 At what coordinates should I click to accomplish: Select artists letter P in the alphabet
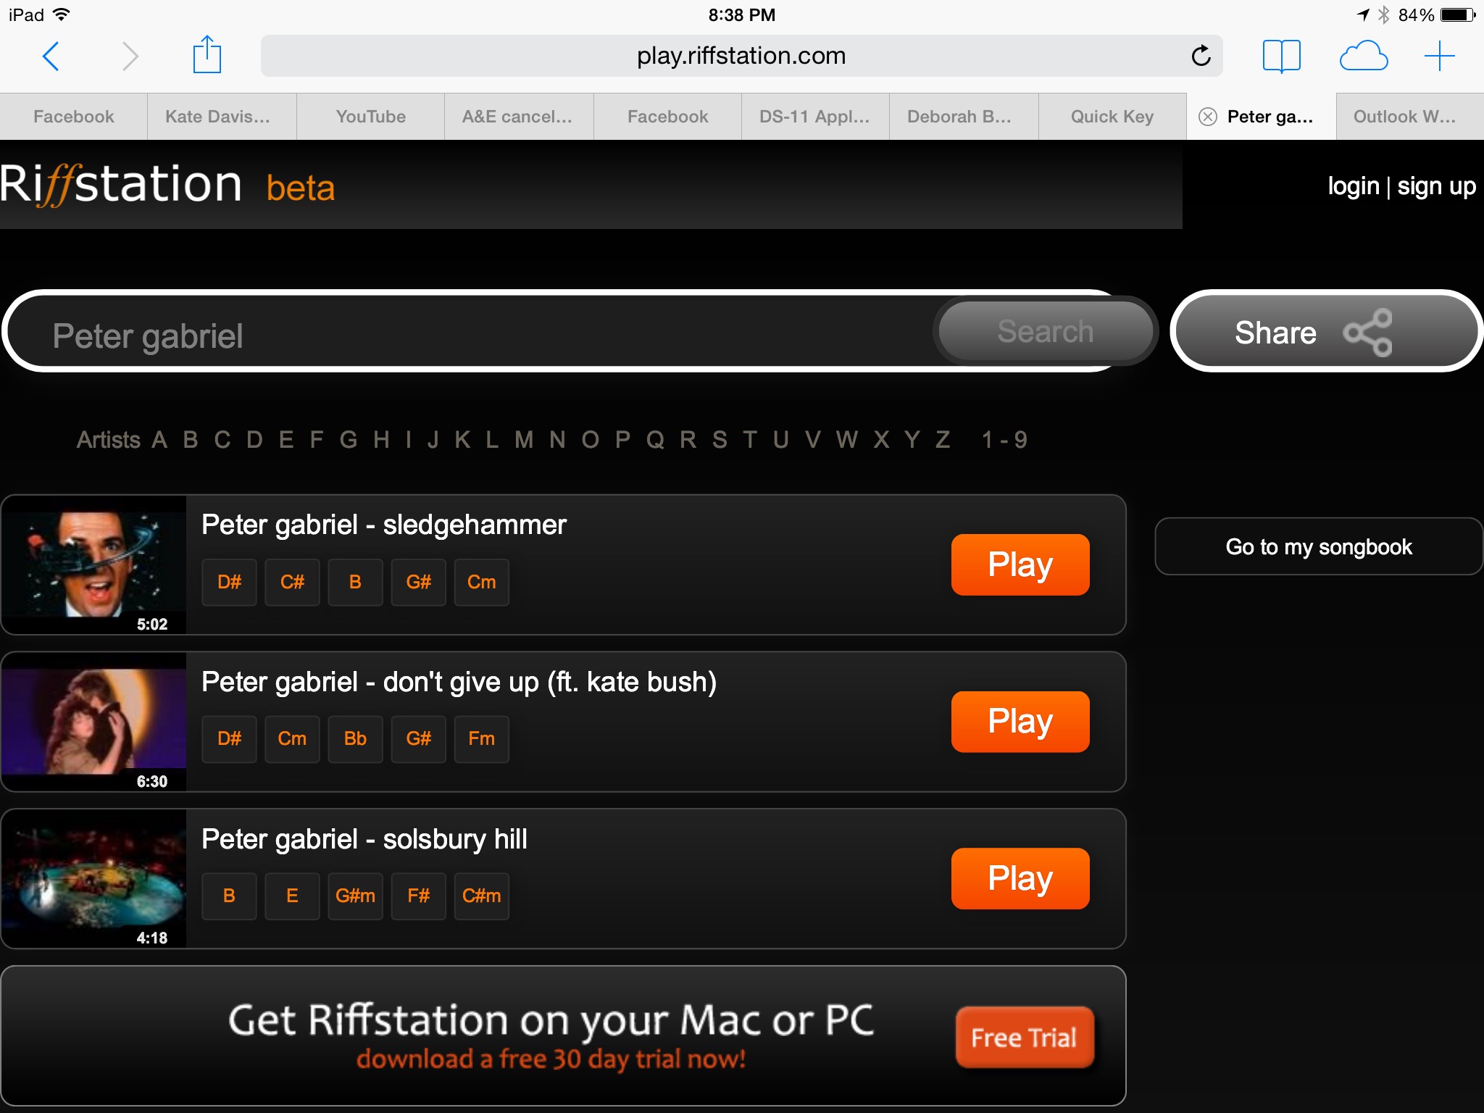[622, 439]
